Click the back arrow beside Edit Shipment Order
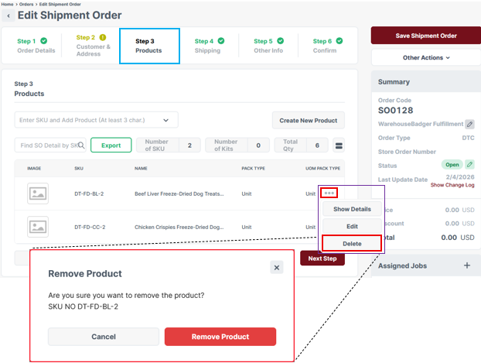 tap(9, 16)
